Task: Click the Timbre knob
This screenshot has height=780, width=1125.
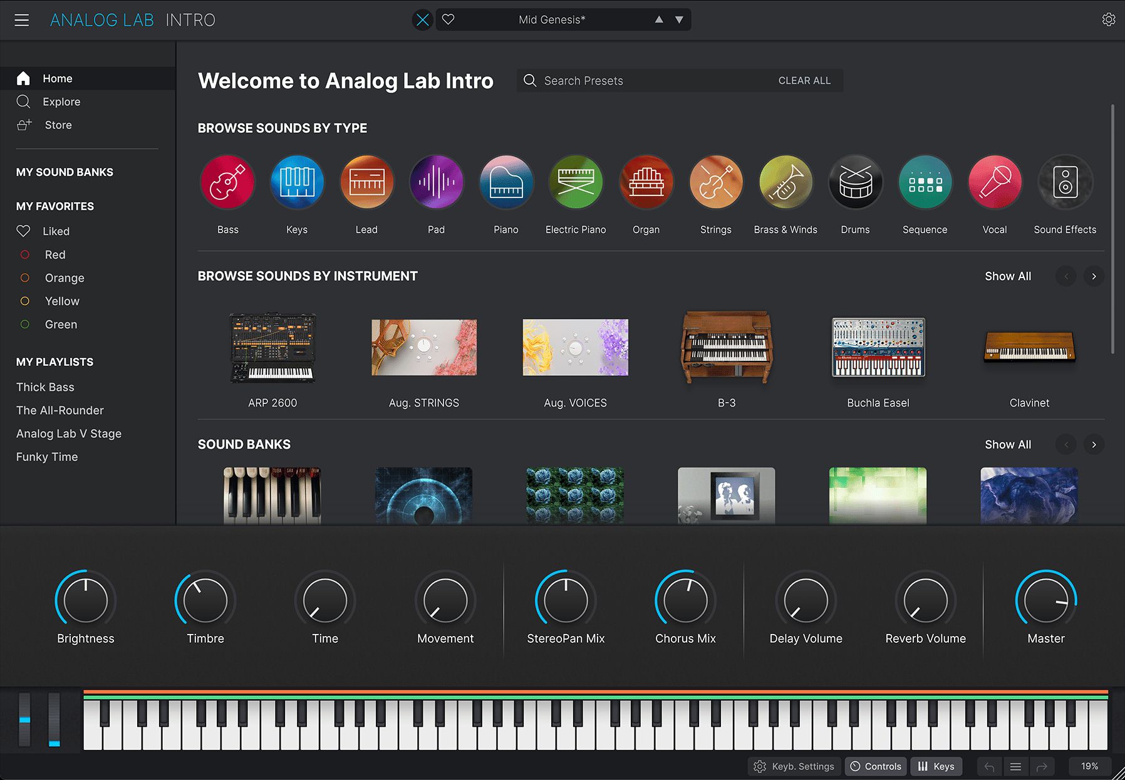Action: point(205,600)
